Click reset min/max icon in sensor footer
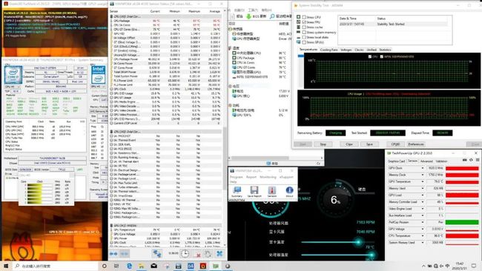The width and height of the screenshot is (482, 271). pyautogui.click(x=208, y=254)
